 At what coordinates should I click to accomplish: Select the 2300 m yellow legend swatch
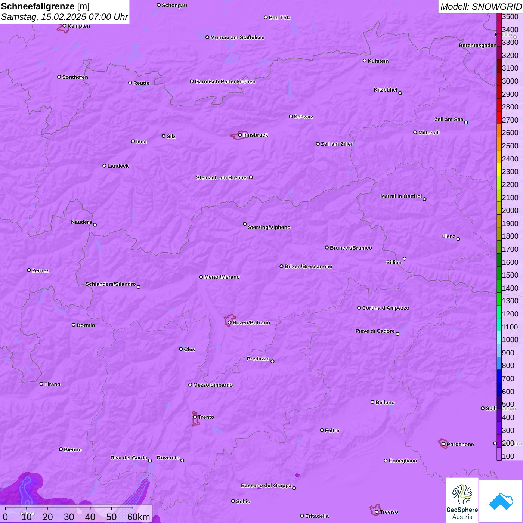click(499, 170)
